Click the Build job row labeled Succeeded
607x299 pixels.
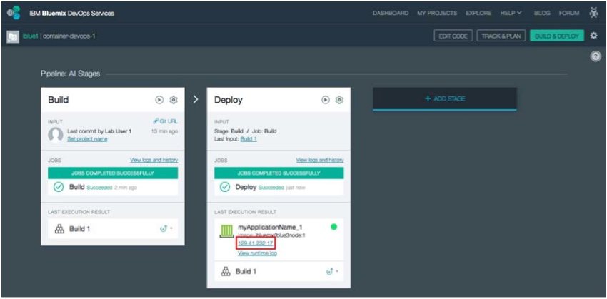point(113,187)
